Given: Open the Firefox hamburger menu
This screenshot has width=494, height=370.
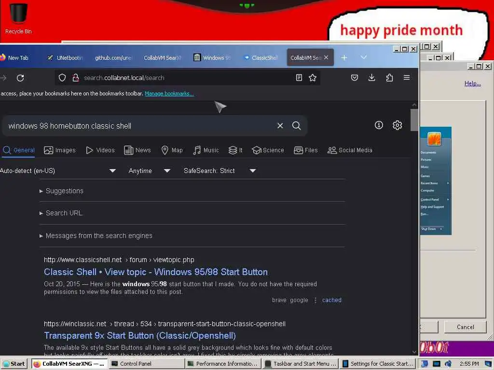Looking at the screenshot, I should pyautogui.click(x=407, y=78).
